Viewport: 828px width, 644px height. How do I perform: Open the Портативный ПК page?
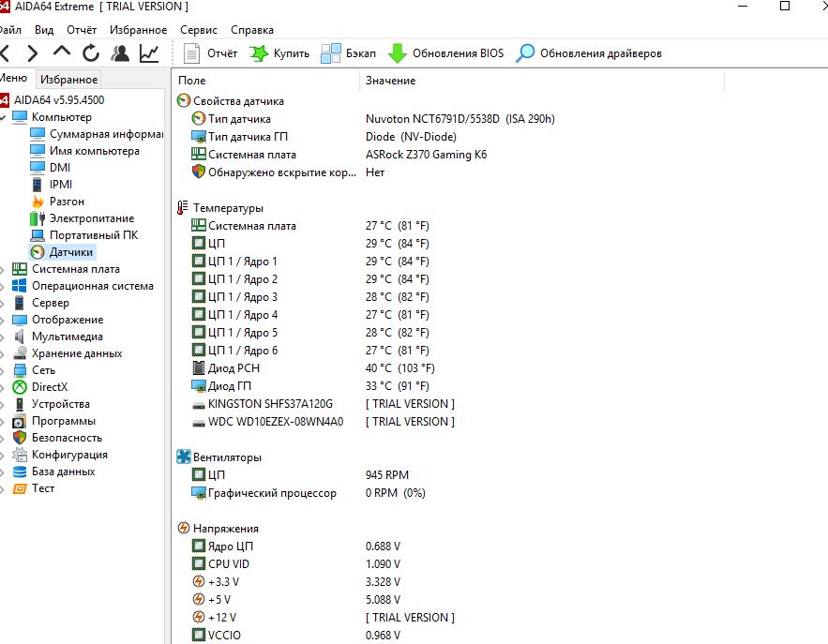click(x=94, y=235)
